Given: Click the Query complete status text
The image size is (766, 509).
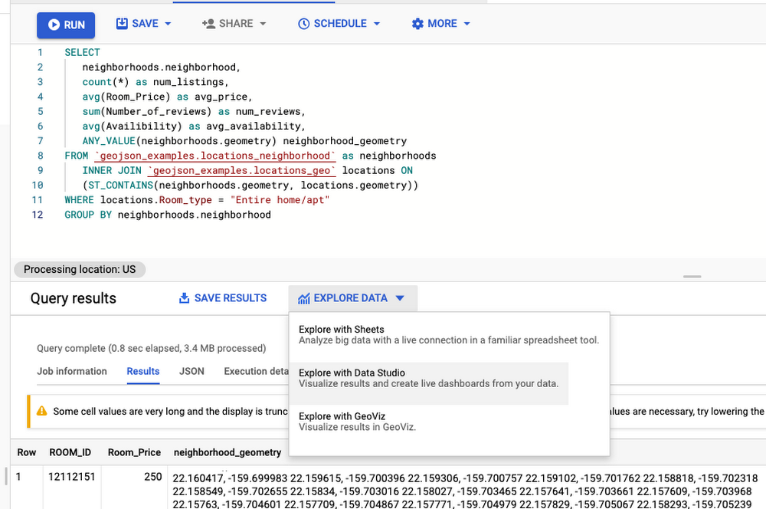Looking at the screenshot, I should pos(152,348).
